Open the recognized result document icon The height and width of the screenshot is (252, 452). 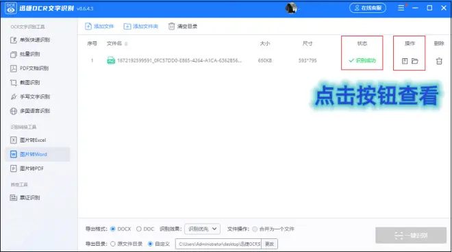tap(405, 61)
